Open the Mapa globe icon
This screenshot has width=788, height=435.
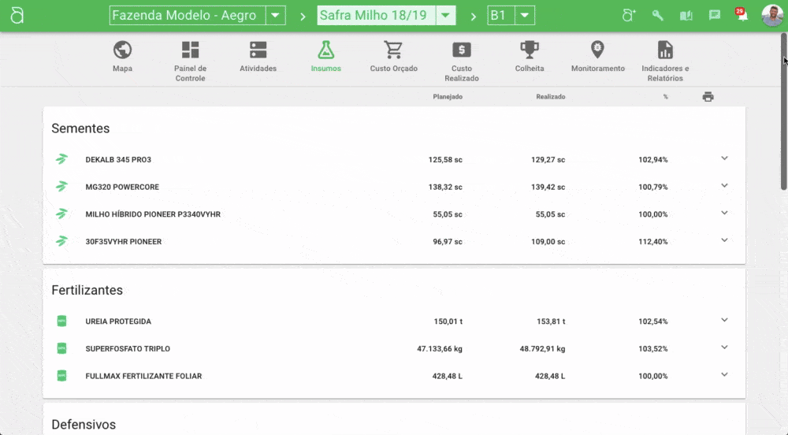(122, 50)
